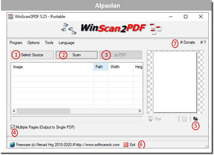214x155 pixels.
Task: Click the scanner icons in the banner
Action: (x=69, y=29)
